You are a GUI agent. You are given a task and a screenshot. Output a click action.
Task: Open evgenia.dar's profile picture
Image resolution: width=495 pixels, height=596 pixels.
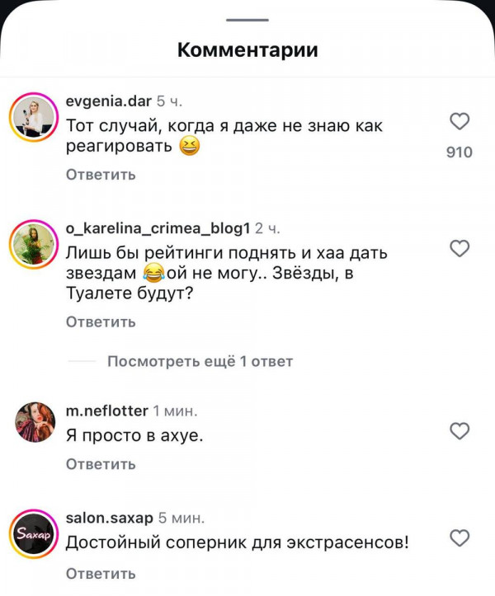tap(34, 117)
